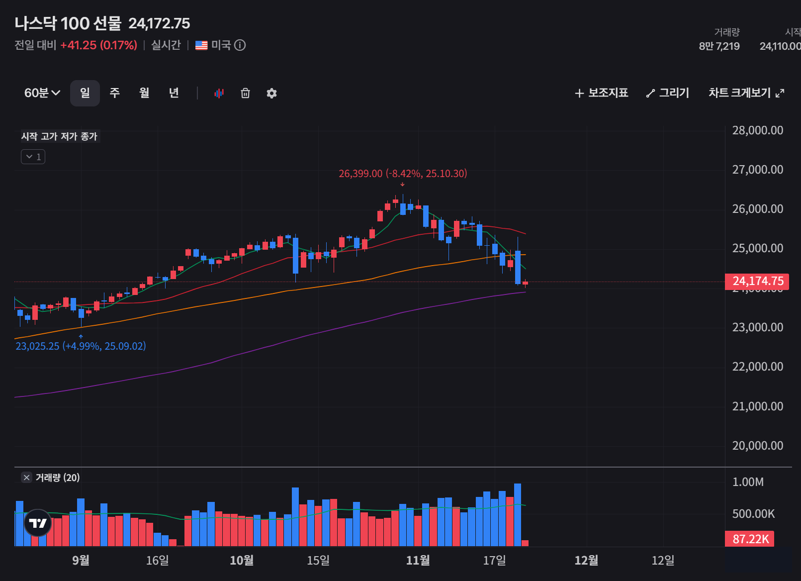Click the 22,000.00 price axis label

(757, 367)
